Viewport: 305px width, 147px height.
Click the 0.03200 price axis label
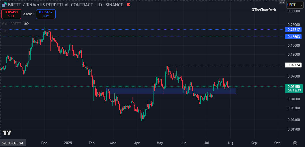(293, 108)
